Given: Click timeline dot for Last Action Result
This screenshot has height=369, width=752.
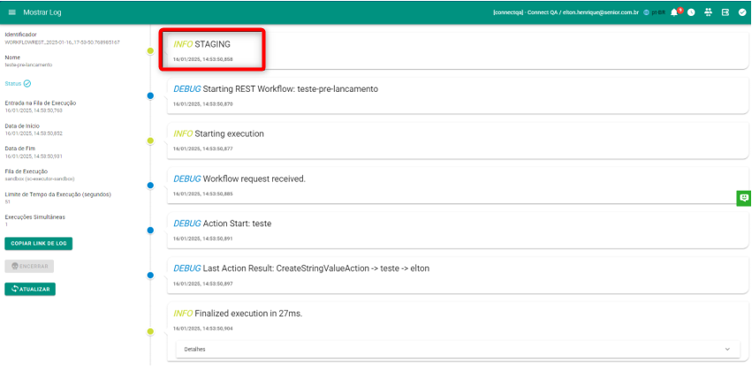Looking at the screenshot, I should [150, 275].
